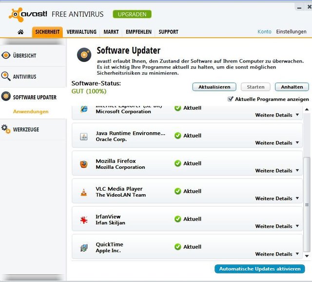Toggle 'Aktuelle Programme anzeigen' checkbox
The image size is (312, 282).
[230, 99]
